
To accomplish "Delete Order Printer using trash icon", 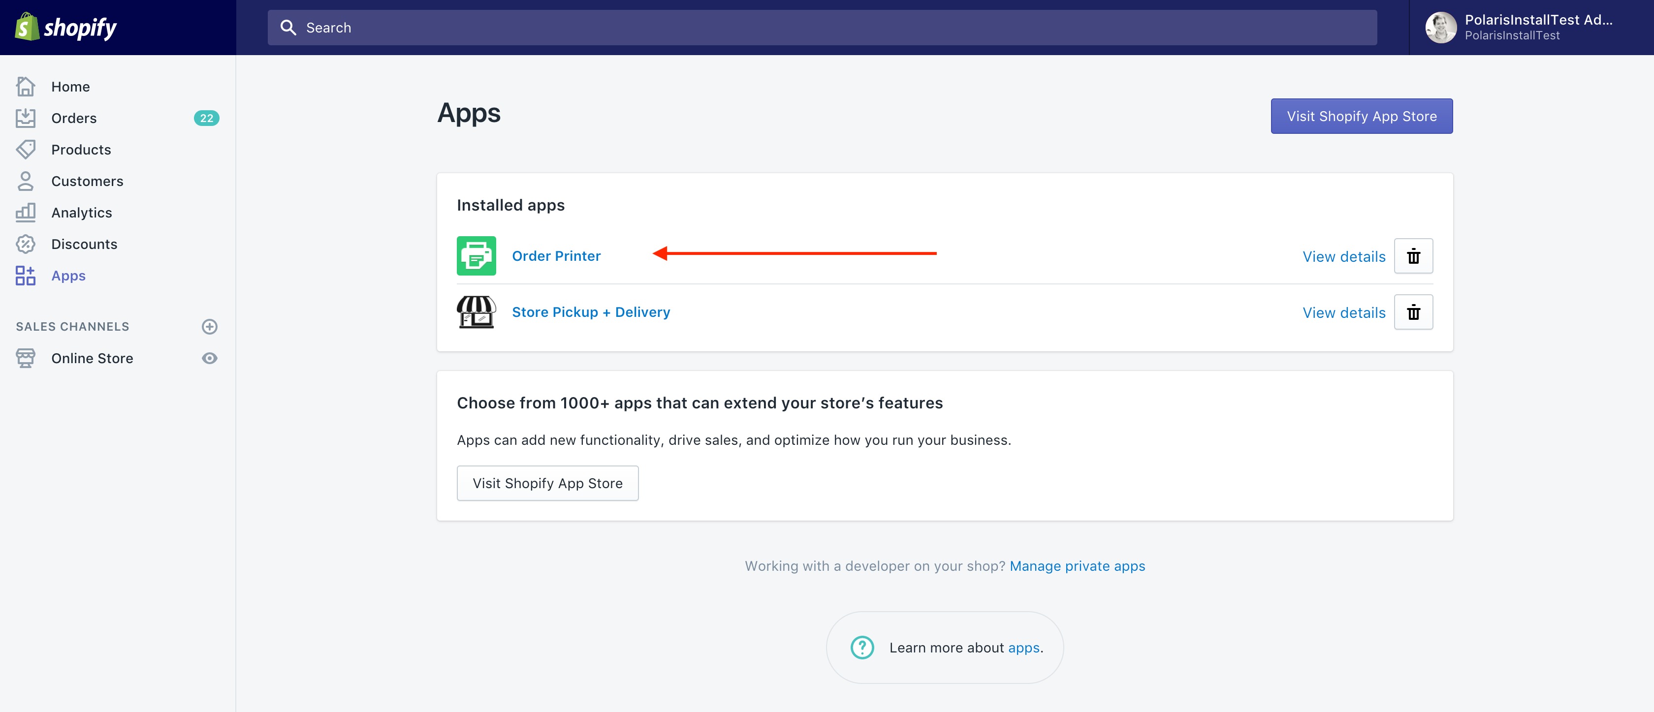I will coord(1413,256).
